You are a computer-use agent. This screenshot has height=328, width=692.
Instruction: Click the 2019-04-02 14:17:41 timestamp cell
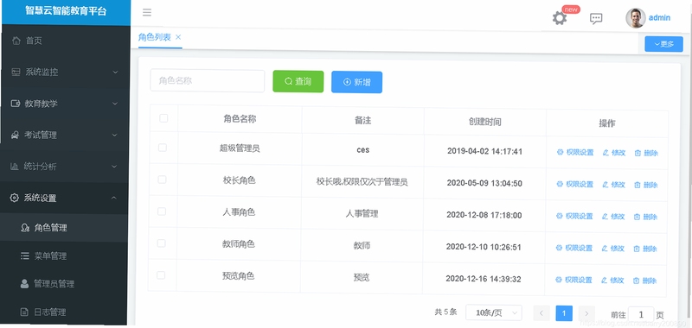484,151
